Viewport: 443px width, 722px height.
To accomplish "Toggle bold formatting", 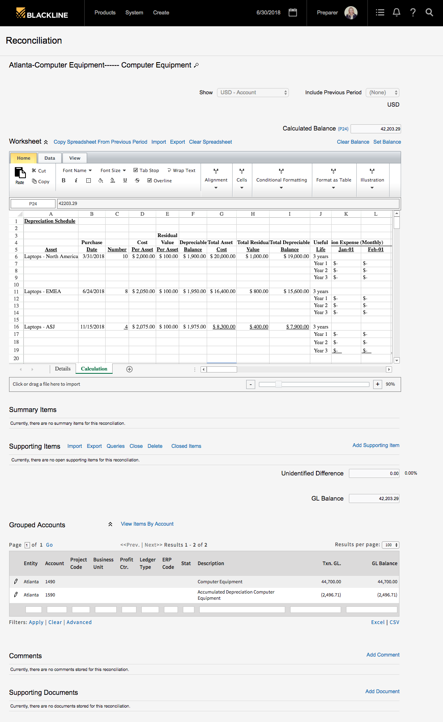I will tap(64, 180).
